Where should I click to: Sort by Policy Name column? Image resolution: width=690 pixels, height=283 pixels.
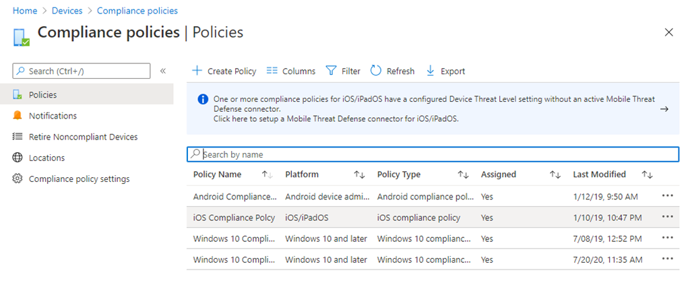coord(267,175)
